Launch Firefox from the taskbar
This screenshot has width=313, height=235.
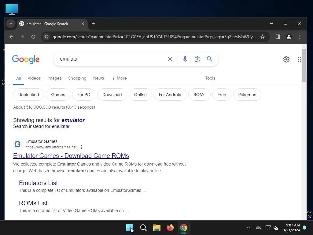pos(170,228)
